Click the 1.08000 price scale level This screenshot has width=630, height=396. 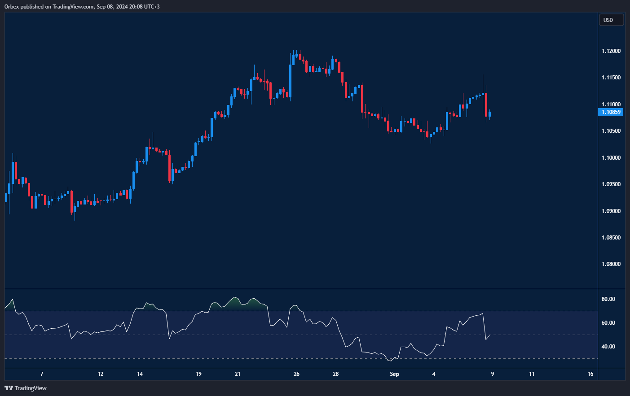tap(611, 264)
